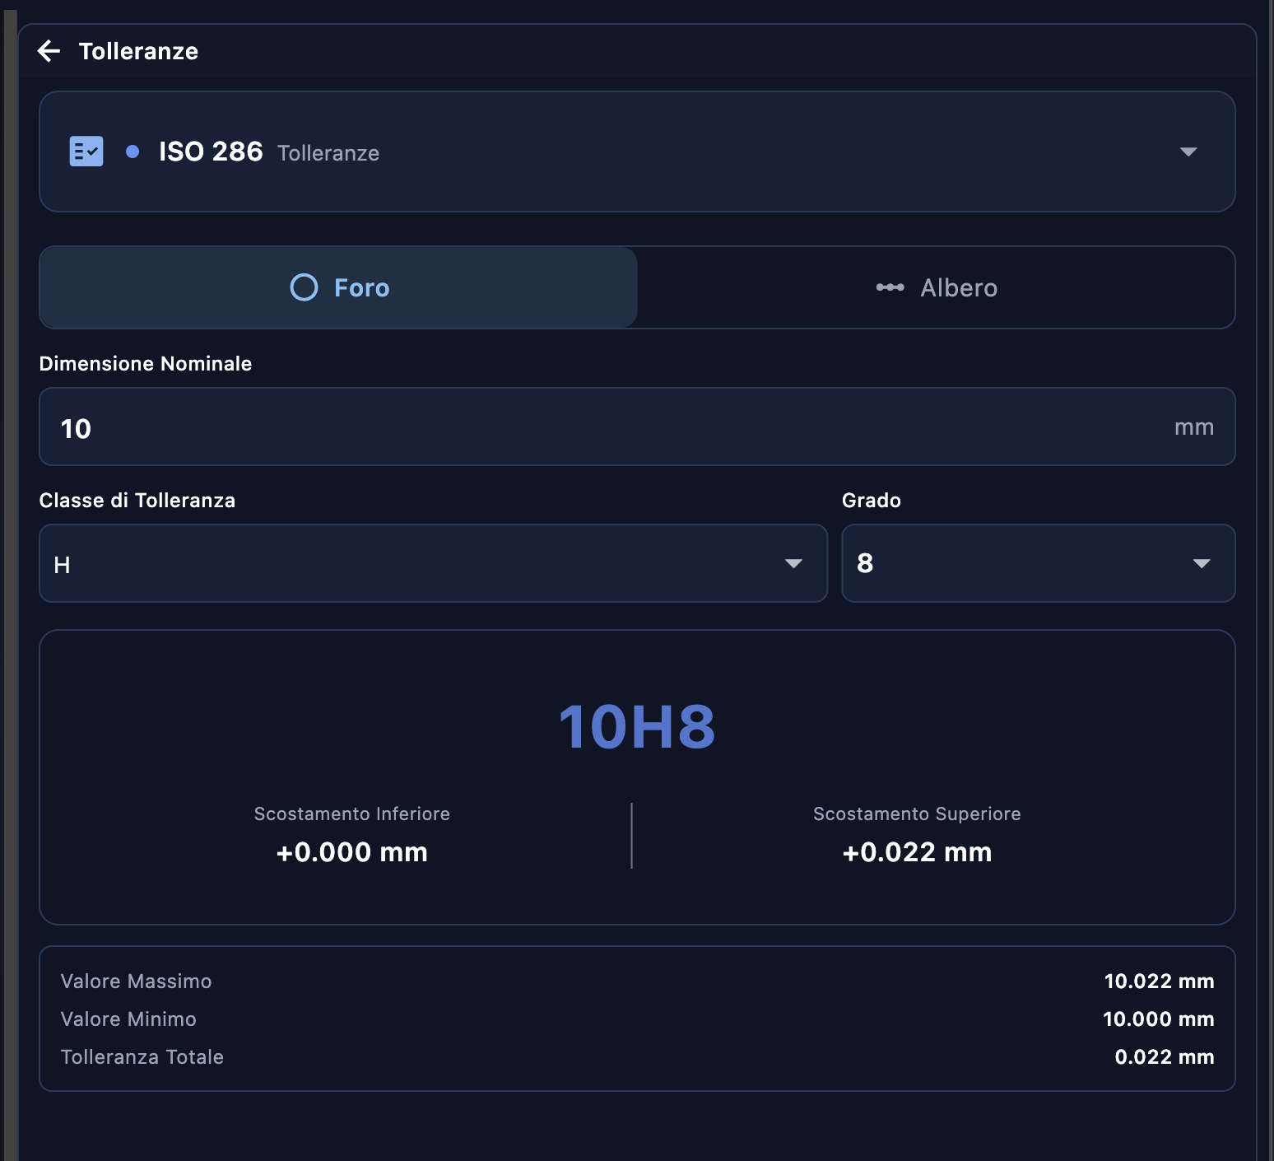Click the Dimensione Nominale input field

tap(637, 427)
